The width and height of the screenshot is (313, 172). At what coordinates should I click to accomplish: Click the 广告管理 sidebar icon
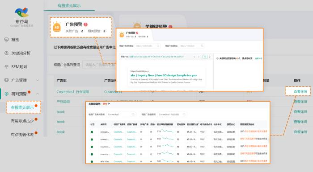coord(7,80)
